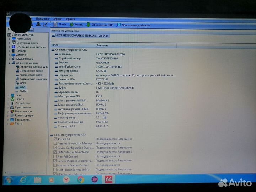
Task: Expand the Системная плата node arrow
Action: coord(10,43)
